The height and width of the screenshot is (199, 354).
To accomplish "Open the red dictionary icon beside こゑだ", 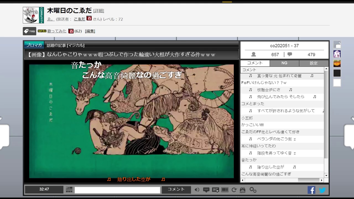I will point(89,18).
